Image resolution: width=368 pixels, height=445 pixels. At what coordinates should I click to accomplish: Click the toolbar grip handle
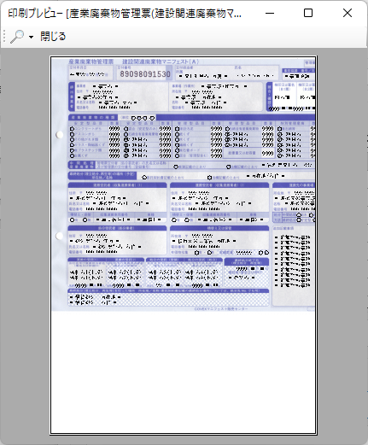tap(4, 37)
